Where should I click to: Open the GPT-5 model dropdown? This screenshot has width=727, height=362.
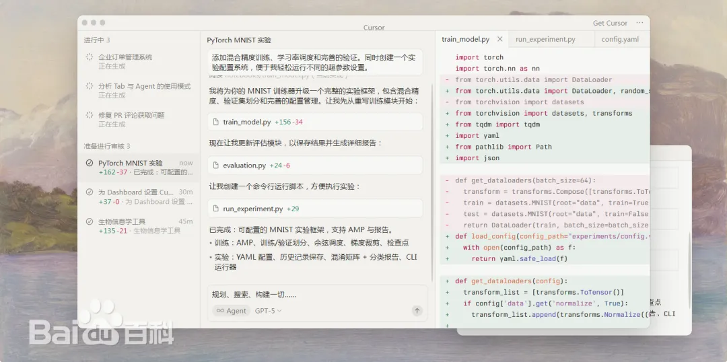coord(269,311)
